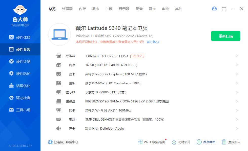Open the user account avatar
This screenshot has width=248, height=151.
[214, 9]
